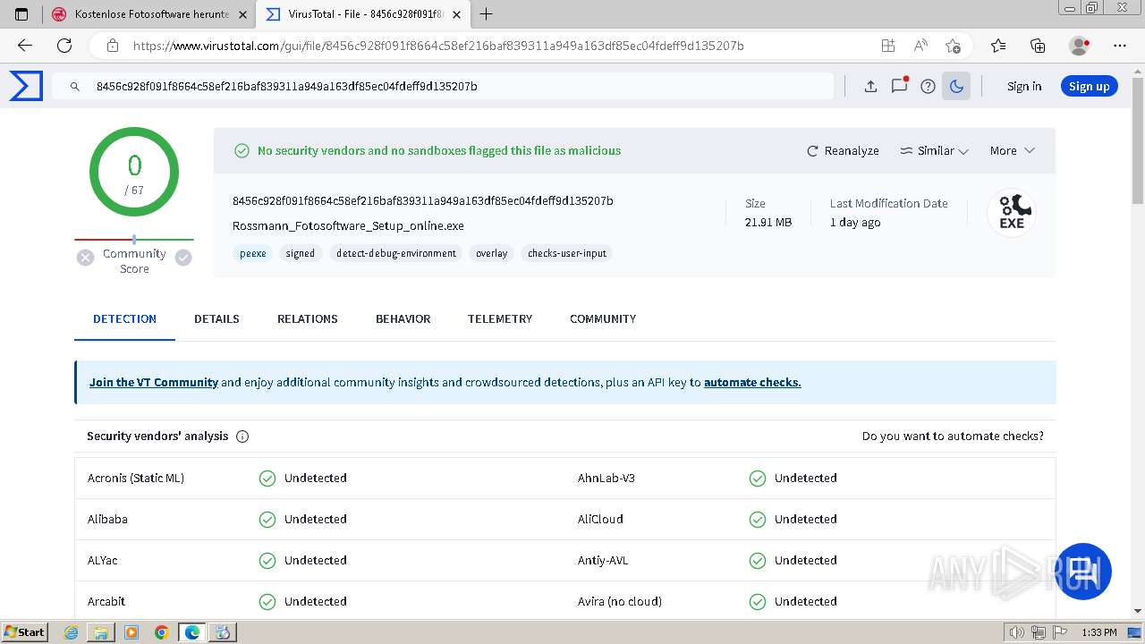Open the Windows Start menu
This screenshot has height=644, width=1145.
click(x=24, y=632)
